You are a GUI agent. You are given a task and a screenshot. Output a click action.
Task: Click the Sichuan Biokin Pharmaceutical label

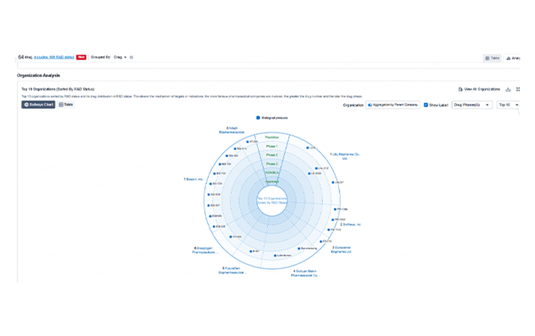[x=305, y=273]
